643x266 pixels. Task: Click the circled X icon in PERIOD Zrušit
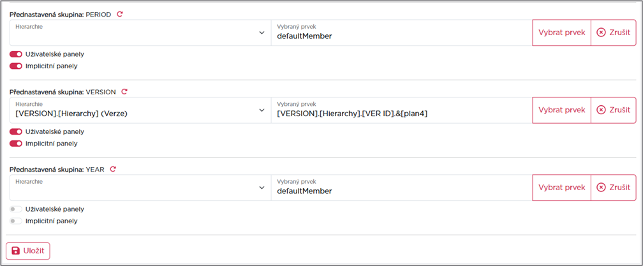601,33
